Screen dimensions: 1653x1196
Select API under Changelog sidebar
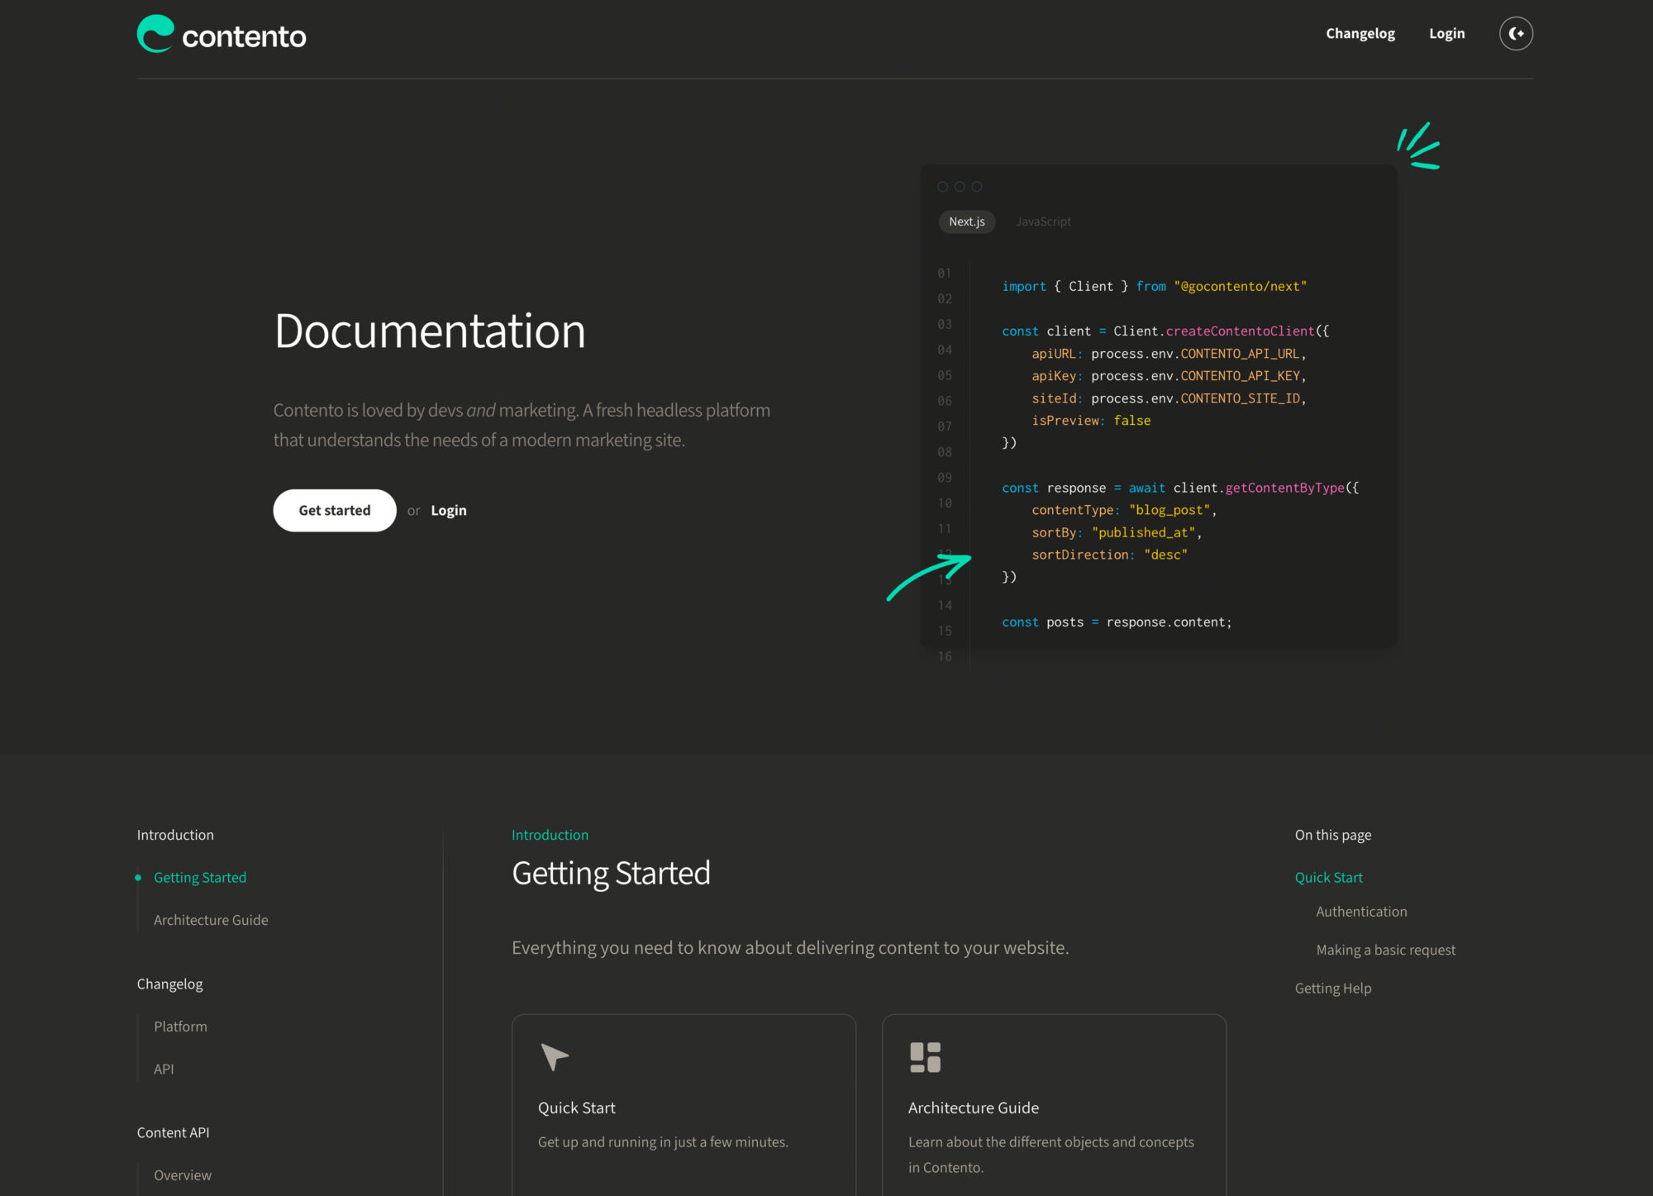point(164,1069)
